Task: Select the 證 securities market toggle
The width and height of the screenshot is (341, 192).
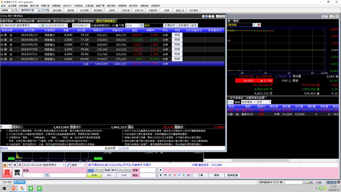Action: (5, 165)
